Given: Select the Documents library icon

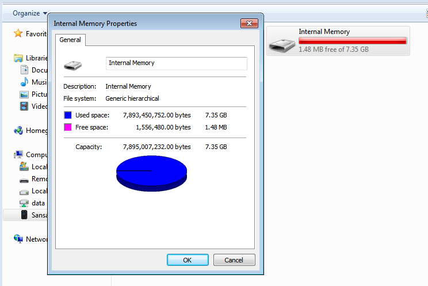Looking at the screenshot, I should pyautogui.click(x=24, y=70).
